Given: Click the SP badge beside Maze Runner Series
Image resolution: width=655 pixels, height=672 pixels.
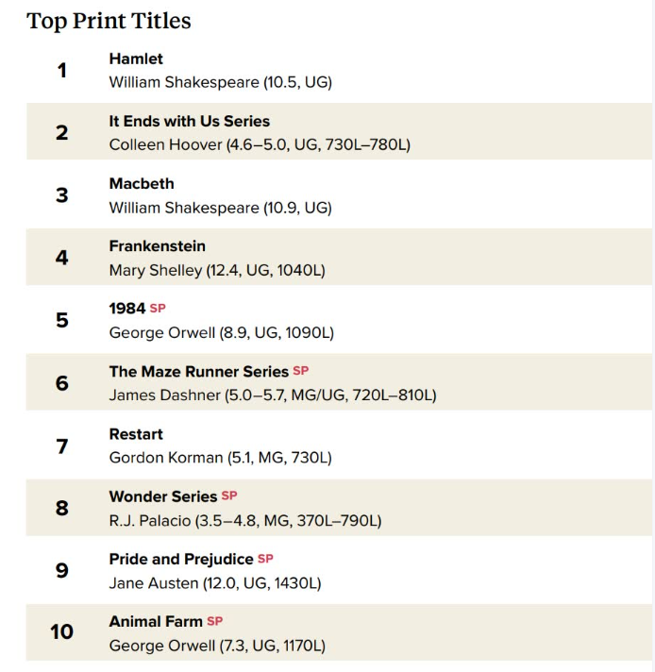Looking at the screenshot, I should point(301,371).
